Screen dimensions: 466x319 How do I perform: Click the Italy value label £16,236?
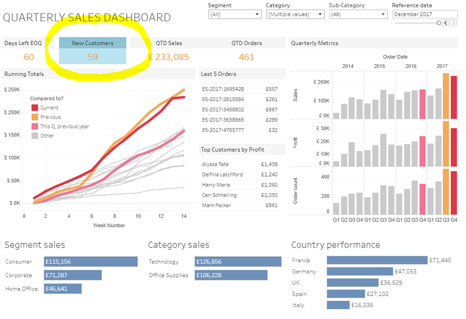click(x=362, y=305)
